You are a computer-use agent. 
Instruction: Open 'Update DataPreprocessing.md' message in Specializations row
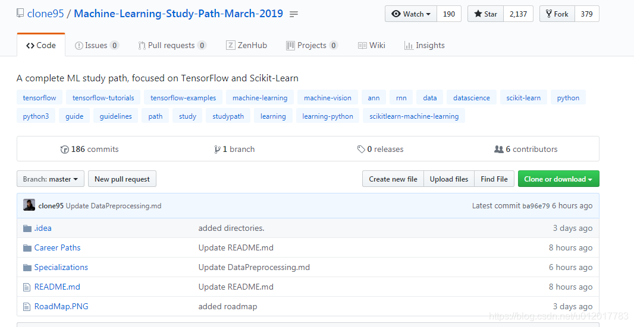254,267
